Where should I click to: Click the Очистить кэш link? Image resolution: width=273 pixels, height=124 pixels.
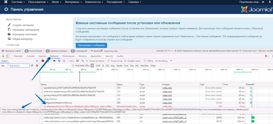111,51
